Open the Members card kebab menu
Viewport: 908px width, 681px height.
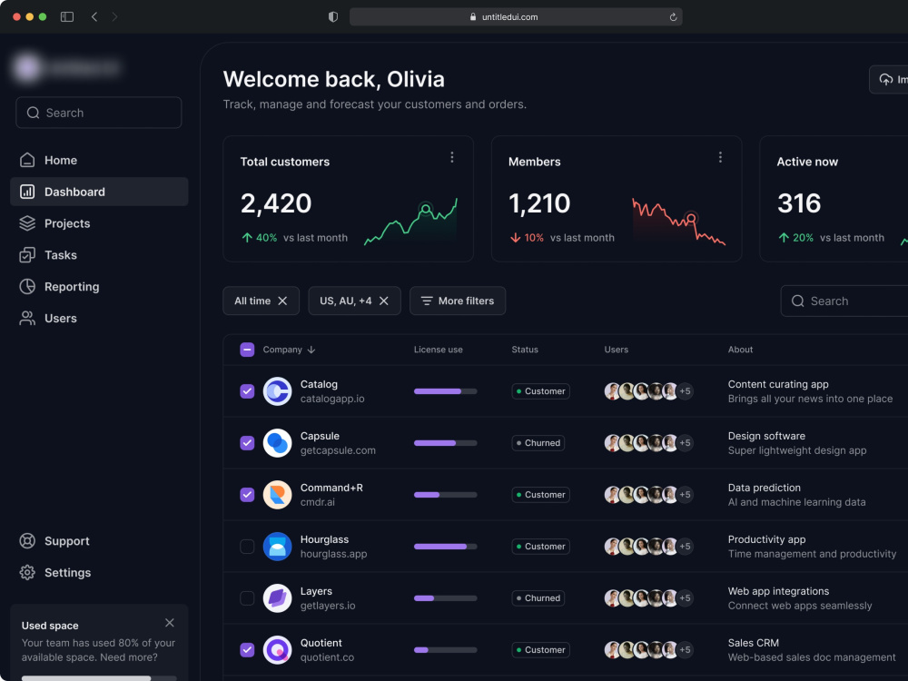click(x=720, y=157)
